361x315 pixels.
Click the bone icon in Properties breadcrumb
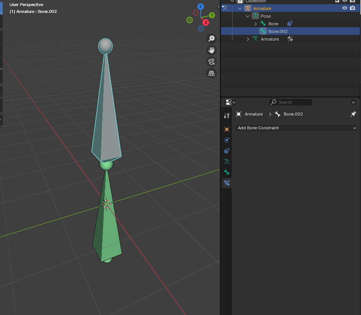coord(278,114)
